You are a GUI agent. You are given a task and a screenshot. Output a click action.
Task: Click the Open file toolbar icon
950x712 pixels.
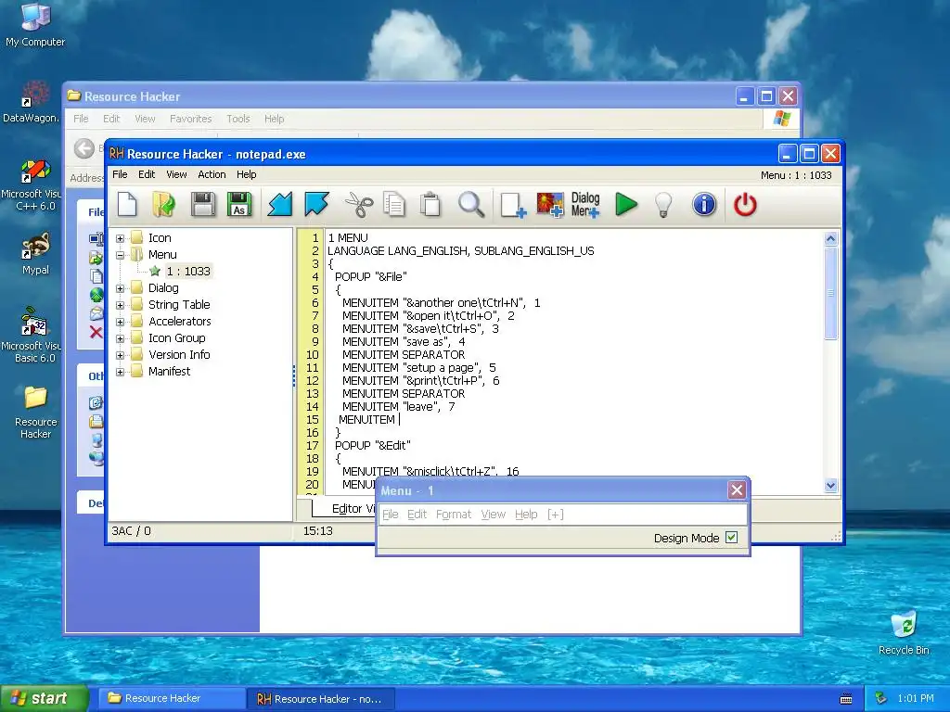[163, 205]
